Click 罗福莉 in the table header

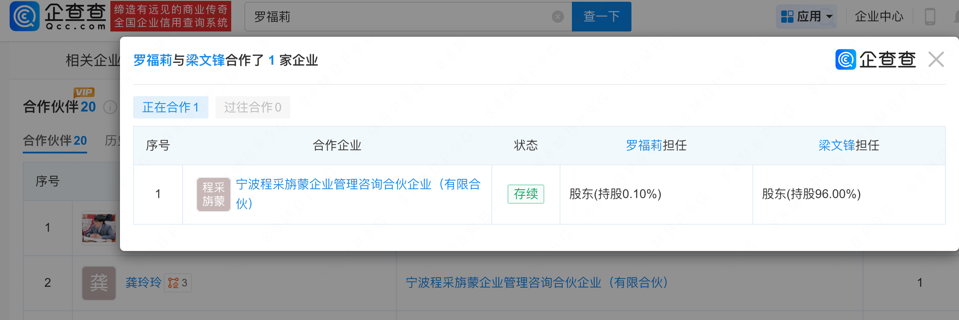[x=643, y=145]
